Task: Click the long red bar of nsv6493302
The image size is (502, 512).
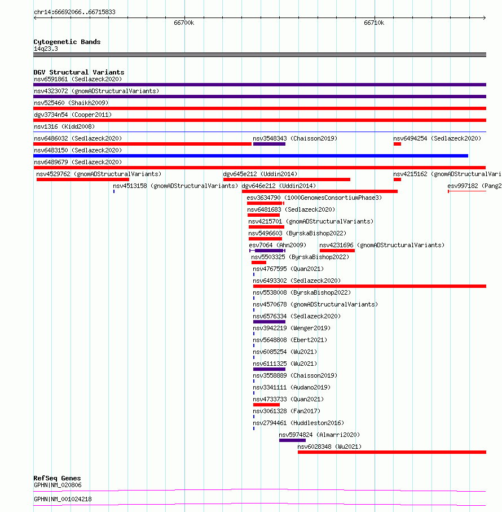Action: [x=369, y=286]
